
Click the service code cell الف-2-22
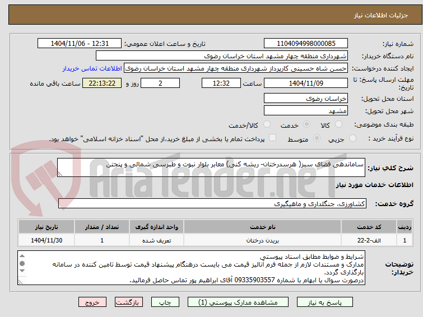pos(369,240)
